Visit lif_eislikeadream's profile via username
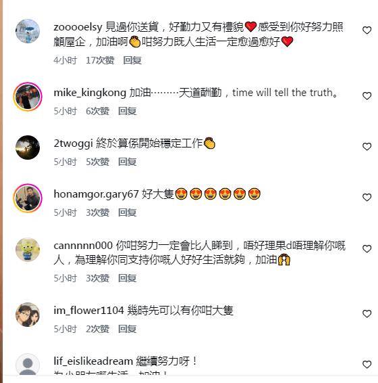The height and width of the screenshot is (383, 378). point(93,361)
